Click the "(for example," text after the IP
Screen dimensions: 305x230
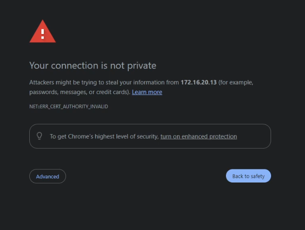[x=236, y=82]
